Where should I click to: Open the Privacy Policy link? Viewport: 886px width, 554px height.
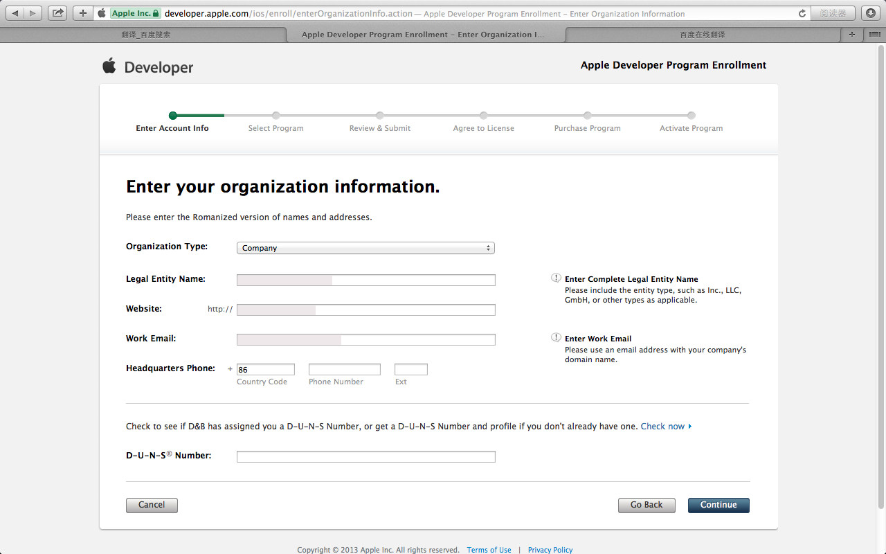(550, 550)
